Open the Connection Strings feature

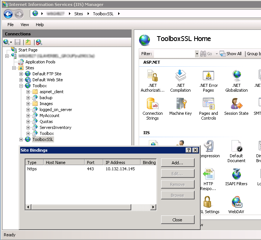point(152,104)
